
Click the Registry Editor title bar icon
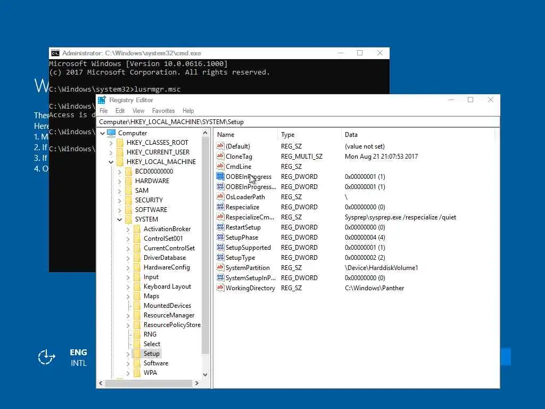(102, 100)
